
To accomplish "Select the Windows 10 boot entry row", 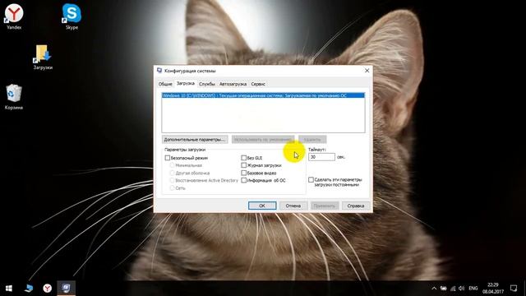I will coord(263,95).
